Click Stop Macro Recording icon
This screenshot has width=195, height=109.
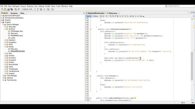coord(138,16)
